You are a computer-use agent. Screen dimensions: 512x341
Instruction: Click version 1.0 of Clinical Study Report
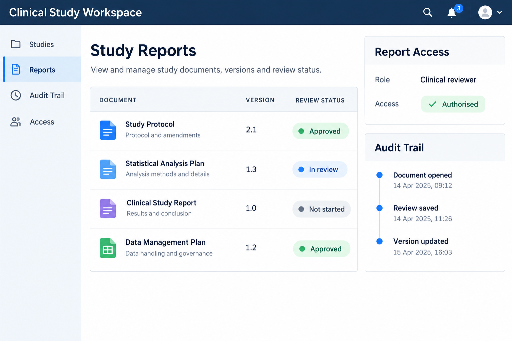251,208
